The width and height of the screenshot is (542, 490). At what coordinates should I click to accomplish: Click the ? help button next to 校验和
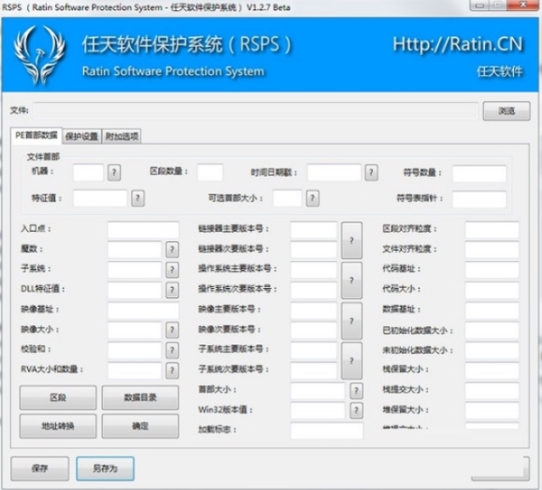click(172, 351)
